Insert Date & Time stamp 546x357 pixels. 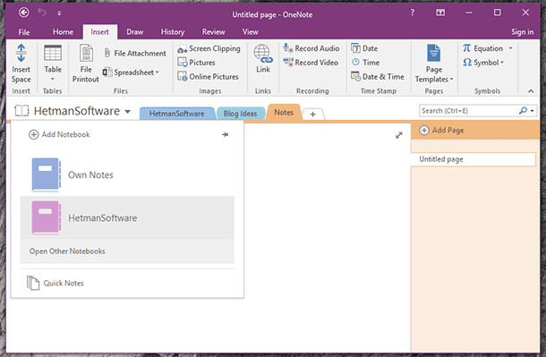click(378, 77)
